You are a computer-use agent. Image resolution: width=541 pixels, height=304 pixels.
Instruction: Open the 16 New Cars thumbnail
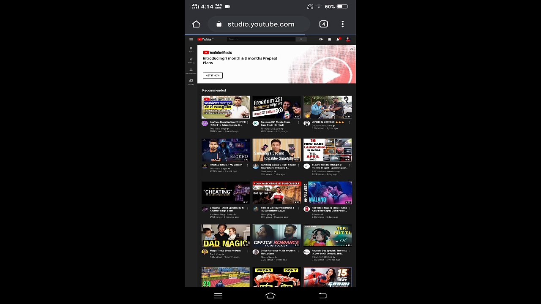328,150
